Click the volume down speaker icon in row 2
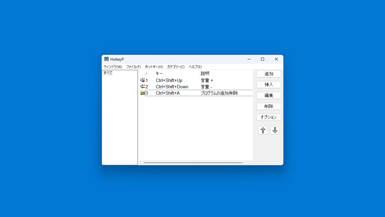The width and height of the screenshot is (385, 217). point(143,86)
